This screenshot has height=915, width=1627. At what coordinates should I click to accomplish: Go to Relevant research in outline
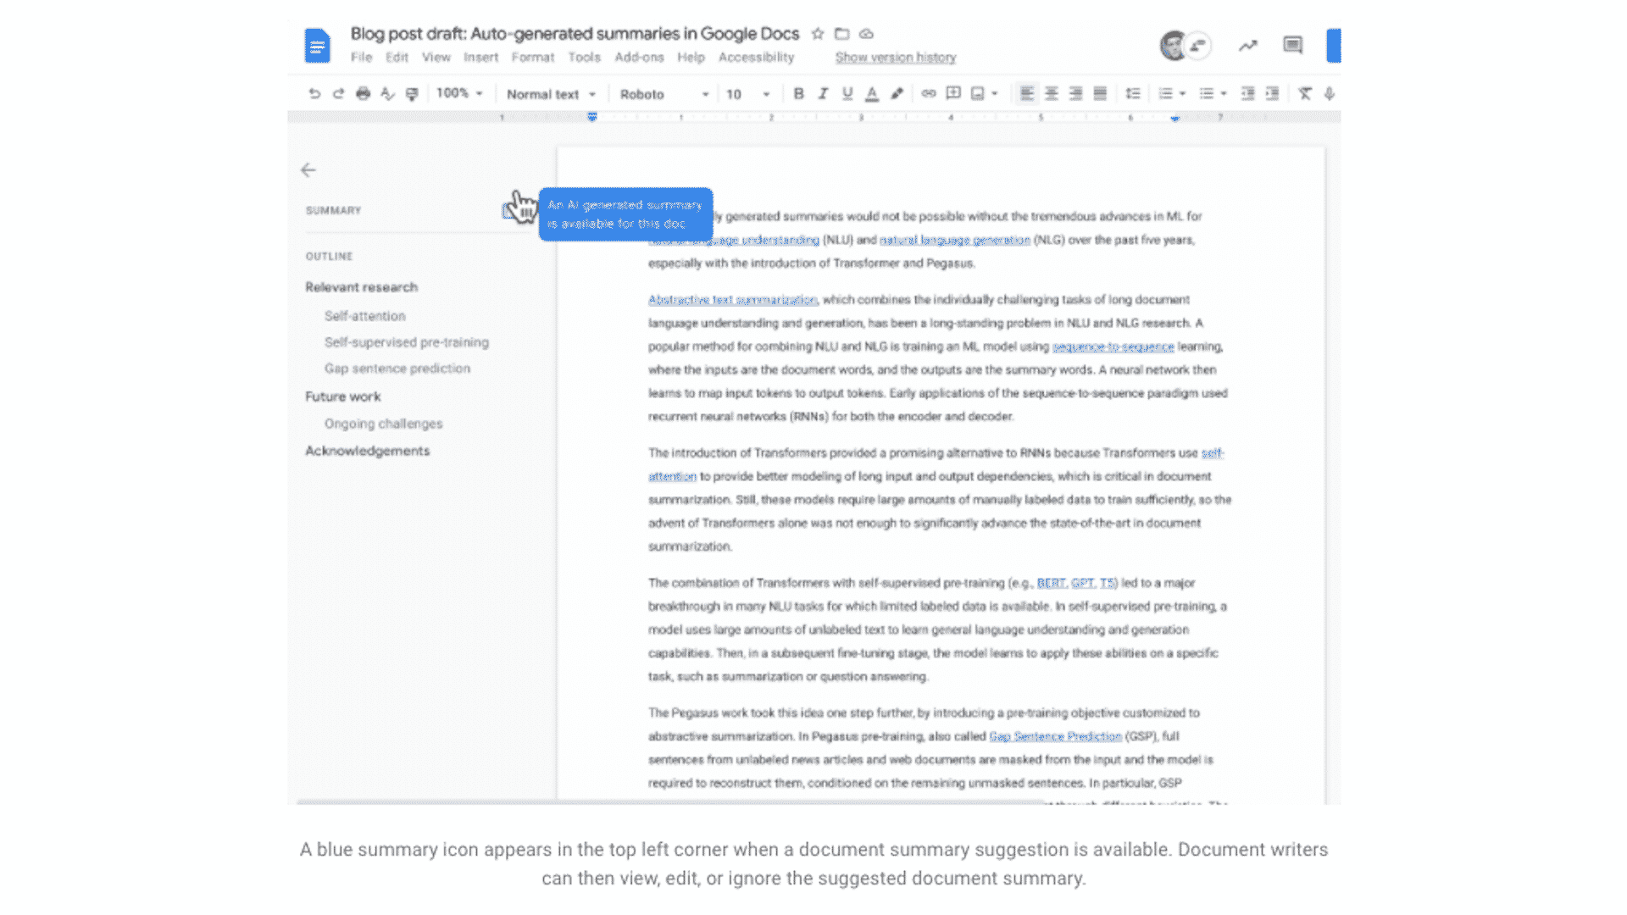point(362,287)
